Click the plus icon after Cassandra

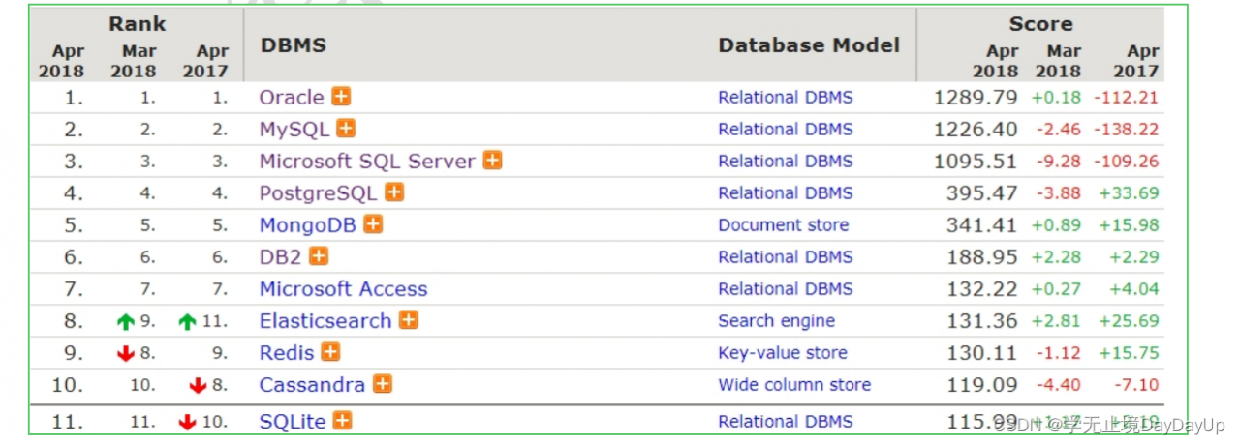(383, 384)
